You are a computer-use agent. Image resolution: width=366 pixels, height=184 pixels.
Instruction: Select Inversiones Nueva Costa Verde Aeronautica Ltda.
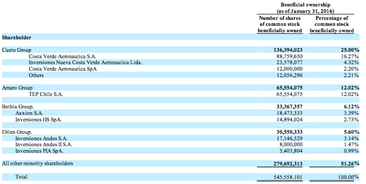click(86, 63)
